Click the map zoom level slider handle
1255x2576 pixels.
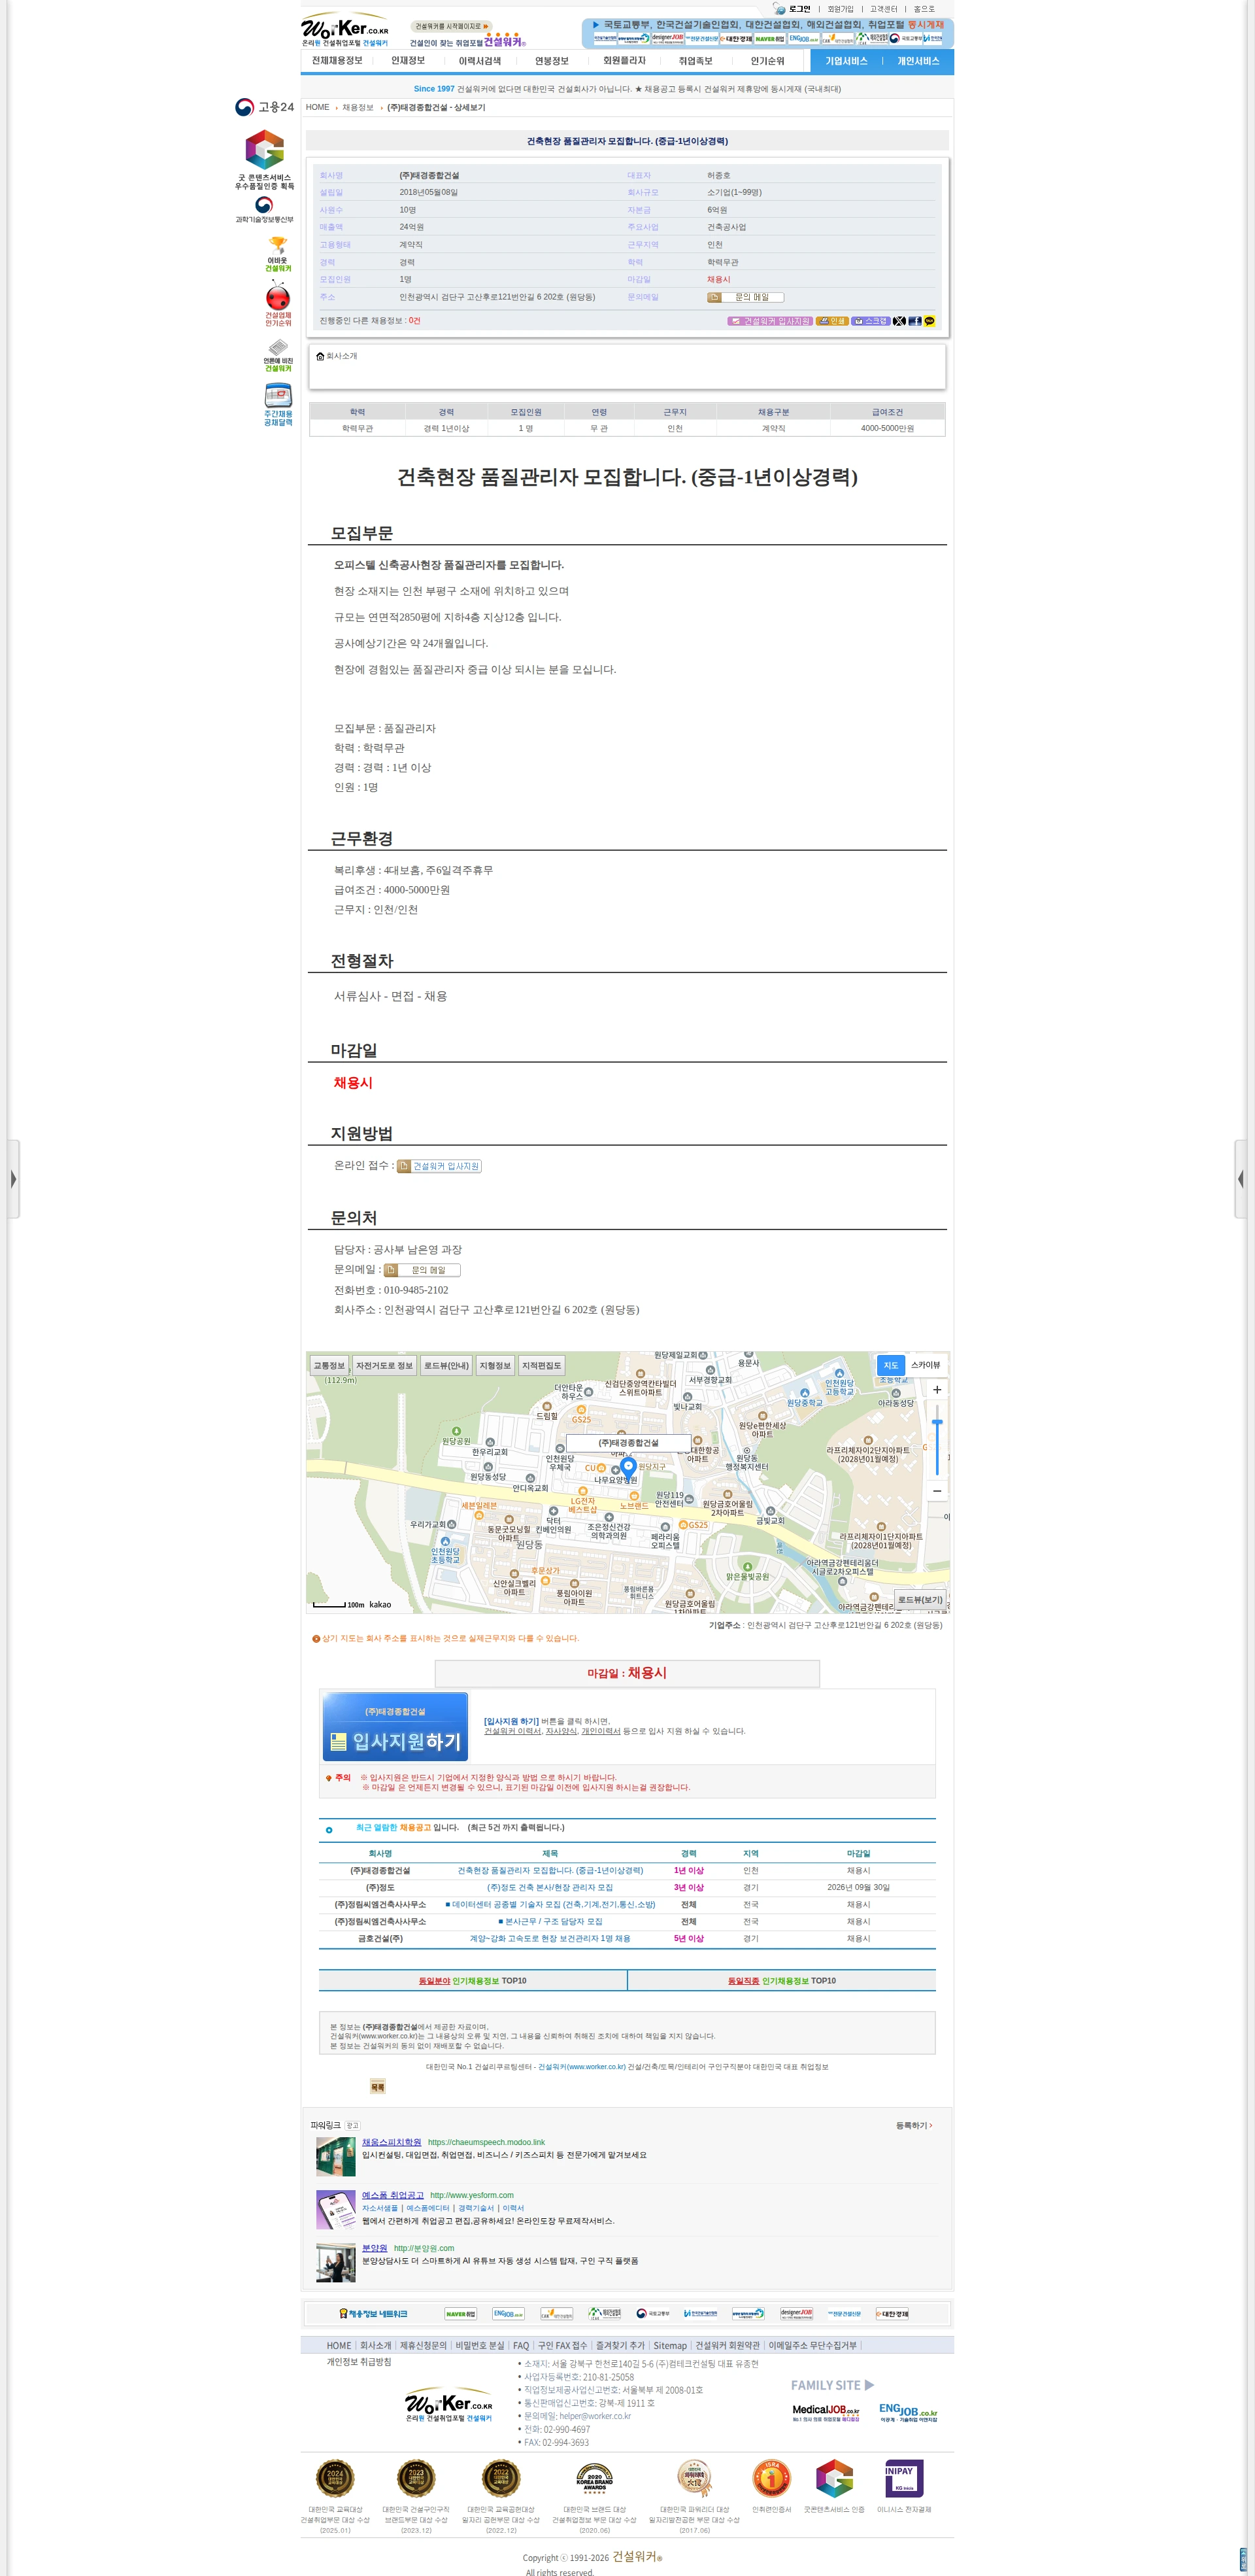[936, 1422]
